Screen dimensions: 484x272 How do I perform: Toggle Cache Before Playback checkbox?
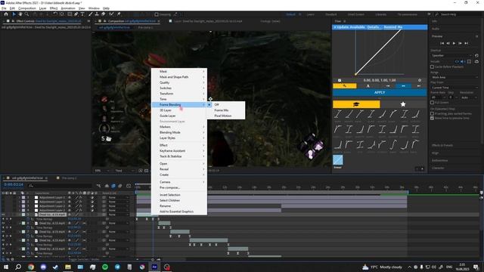(x=432, y=66)
